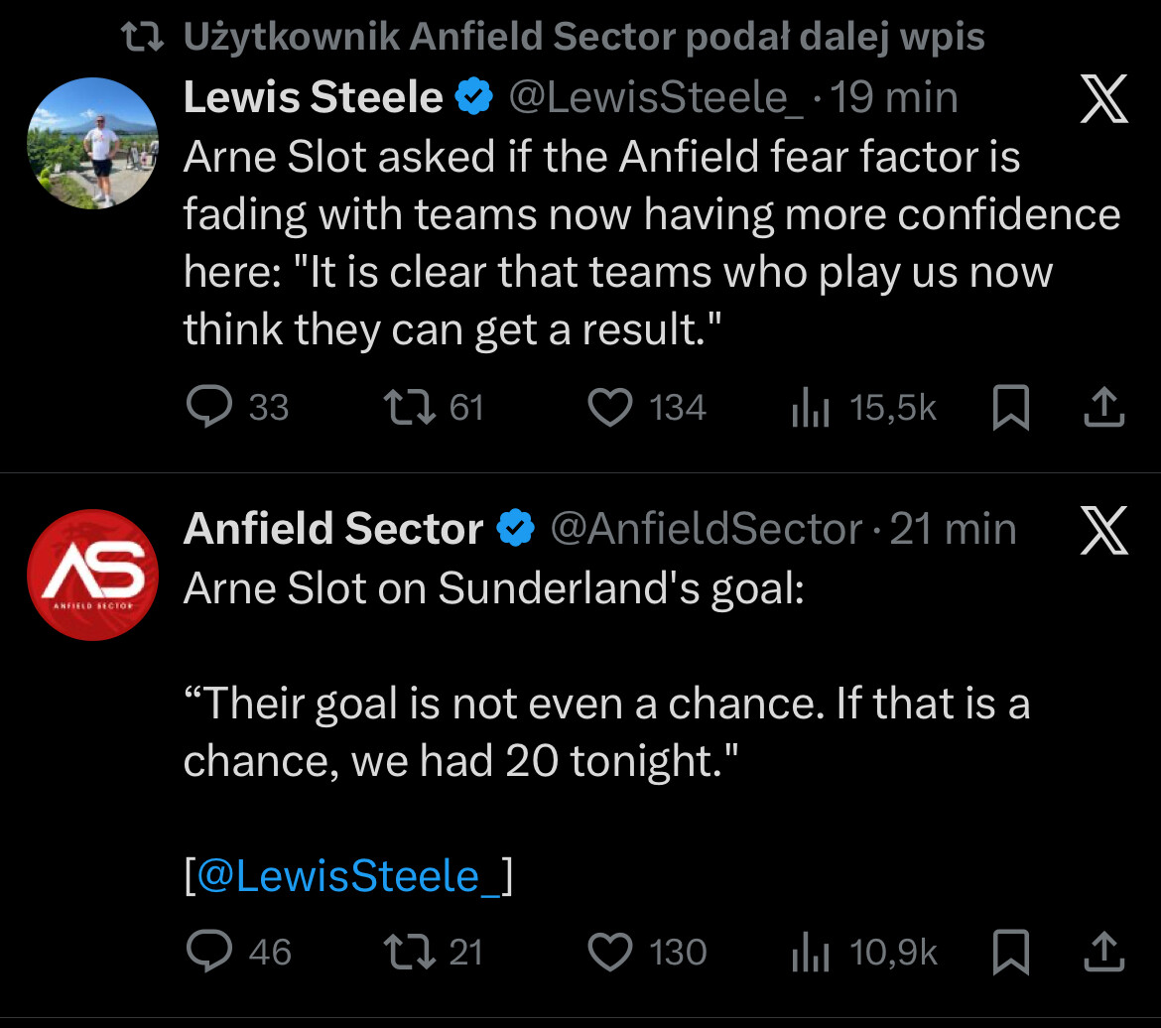Click the Lewis Steele display name
This screenshot has height=1028, width=1161.
pos(313,97)
